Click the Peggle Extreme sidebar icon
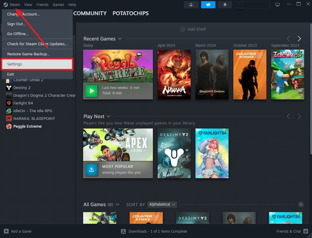The width and height of the screenshot is (312, 238). pos(9,127)
